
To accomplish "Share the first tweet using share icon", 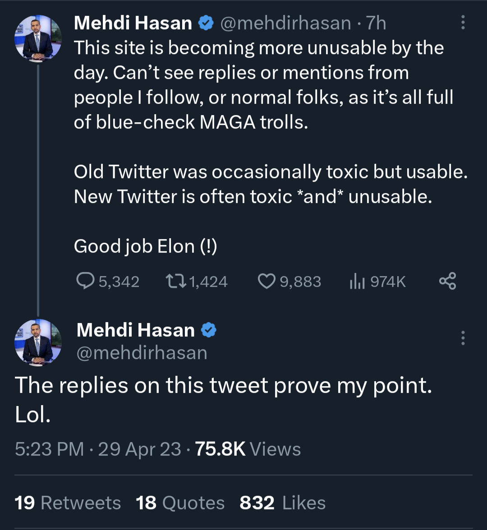I will tap(448, 281).
